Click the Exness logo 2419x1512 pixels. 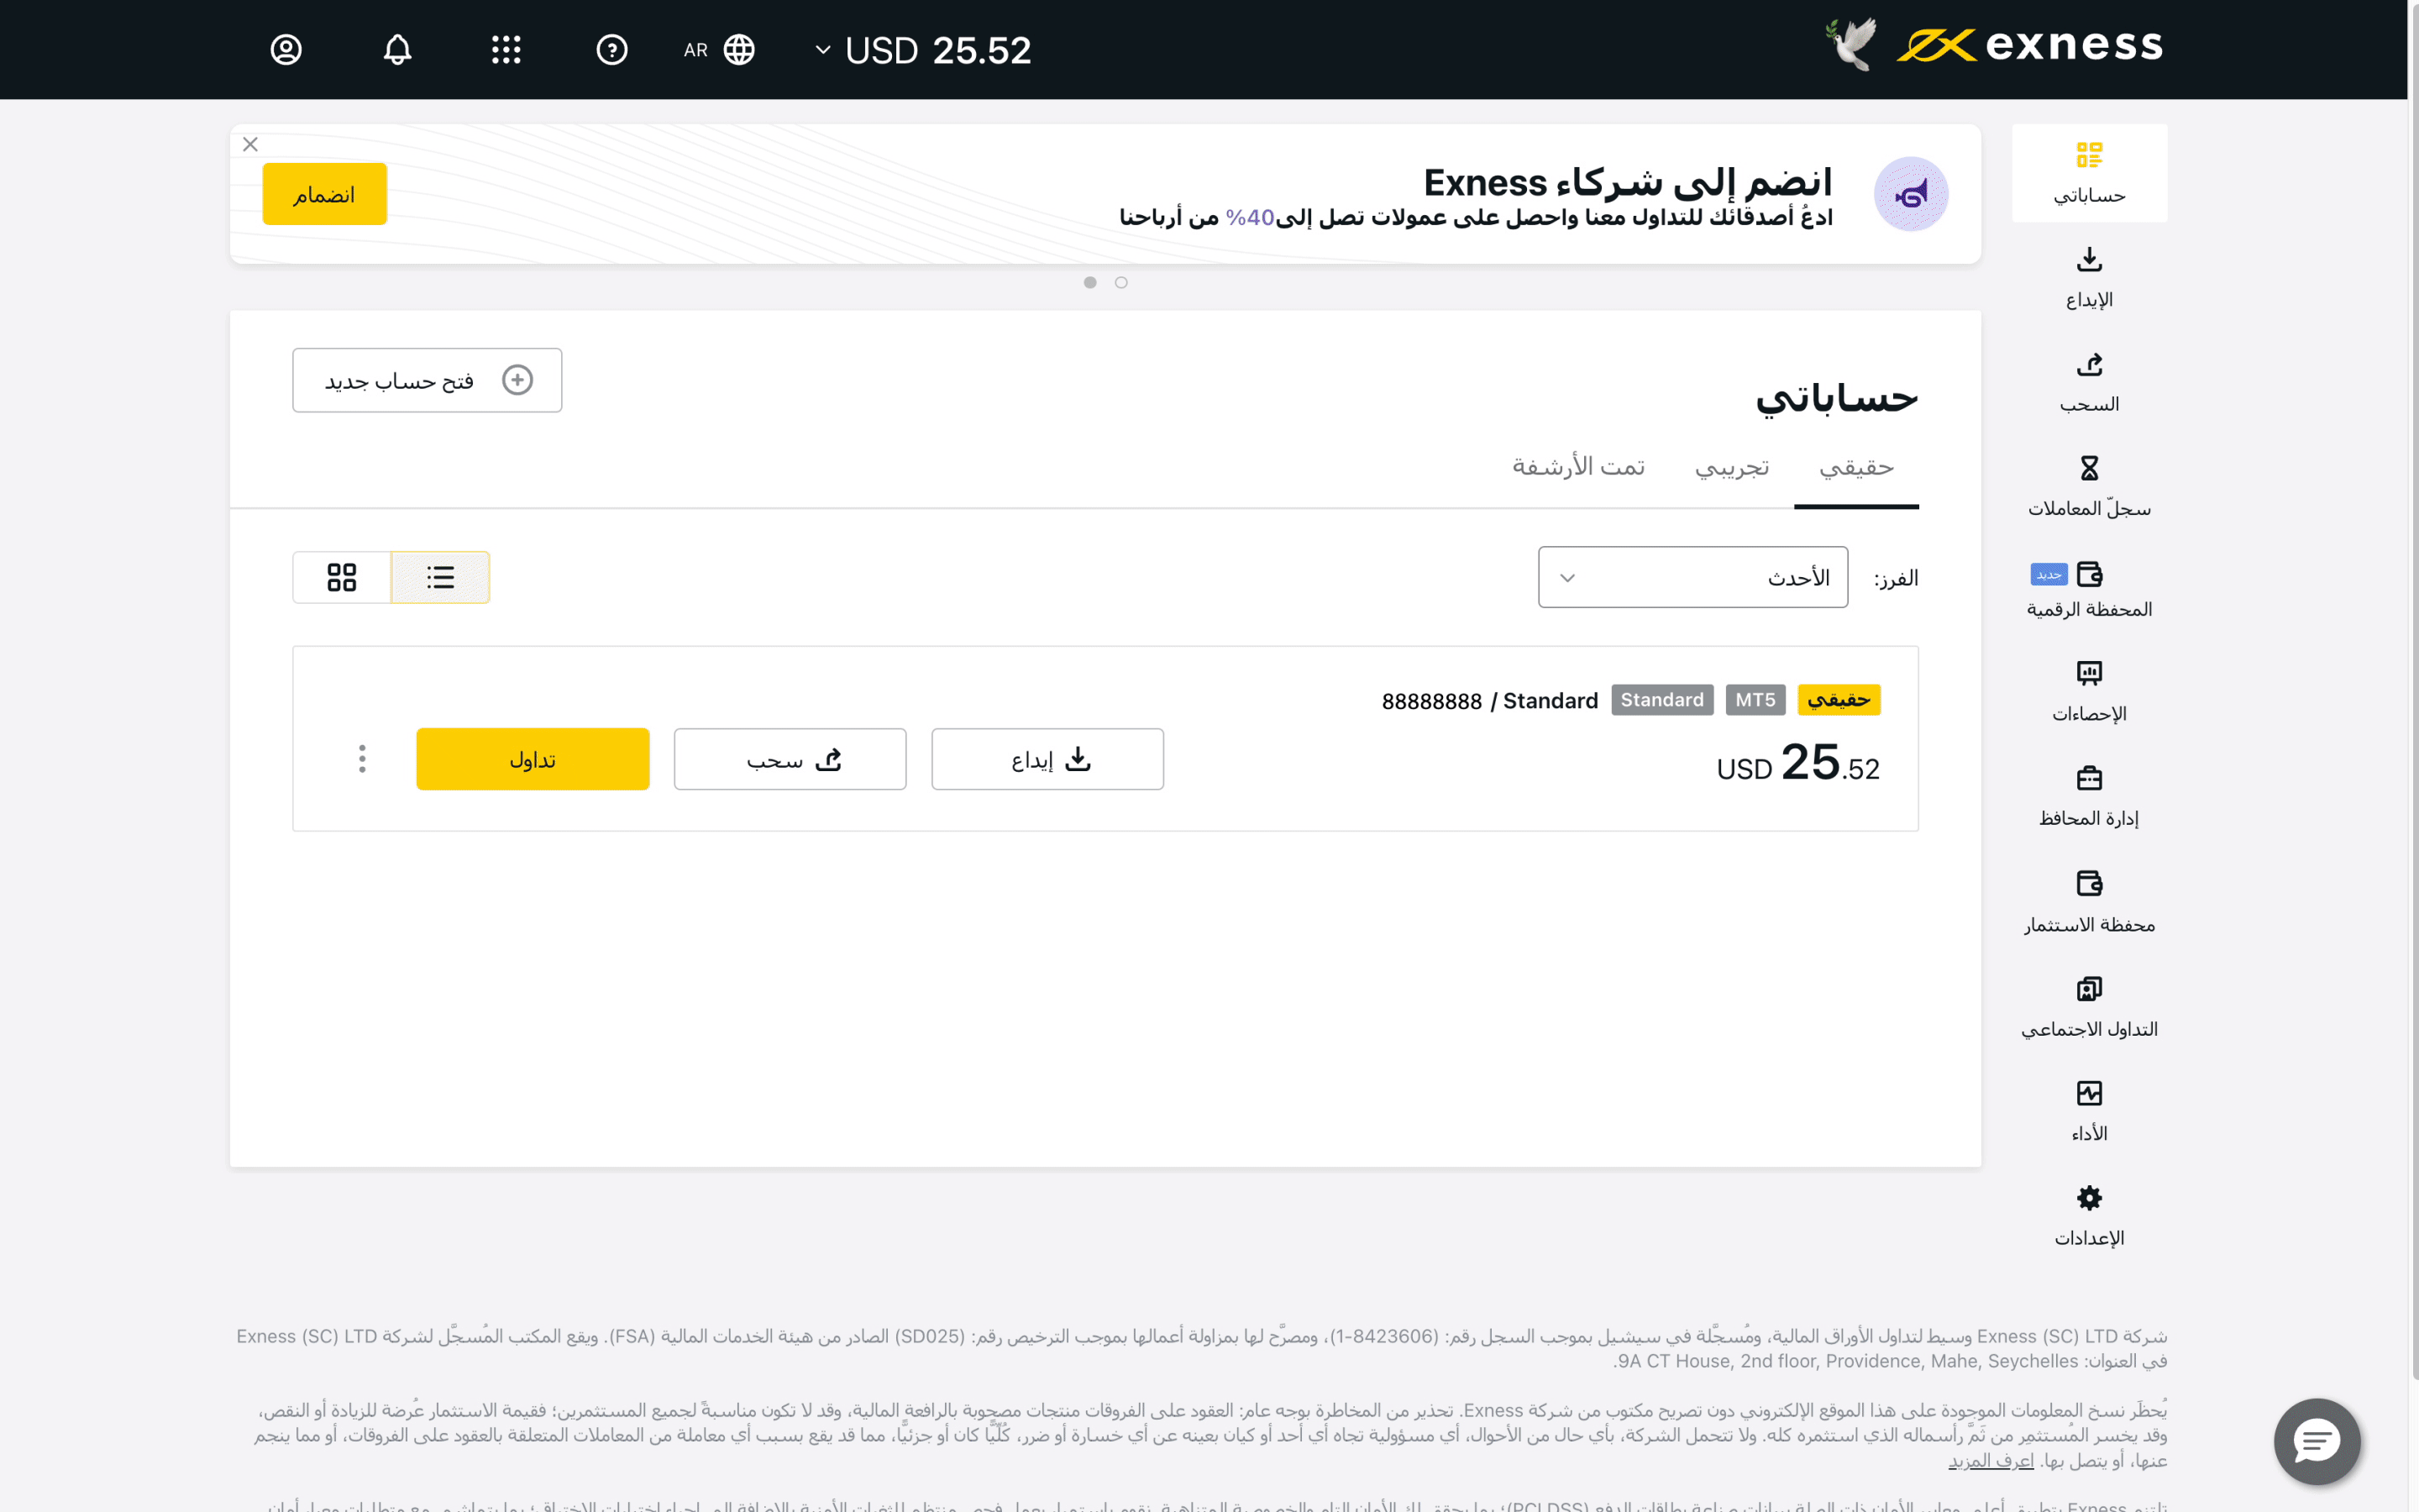pos(2029,45)
